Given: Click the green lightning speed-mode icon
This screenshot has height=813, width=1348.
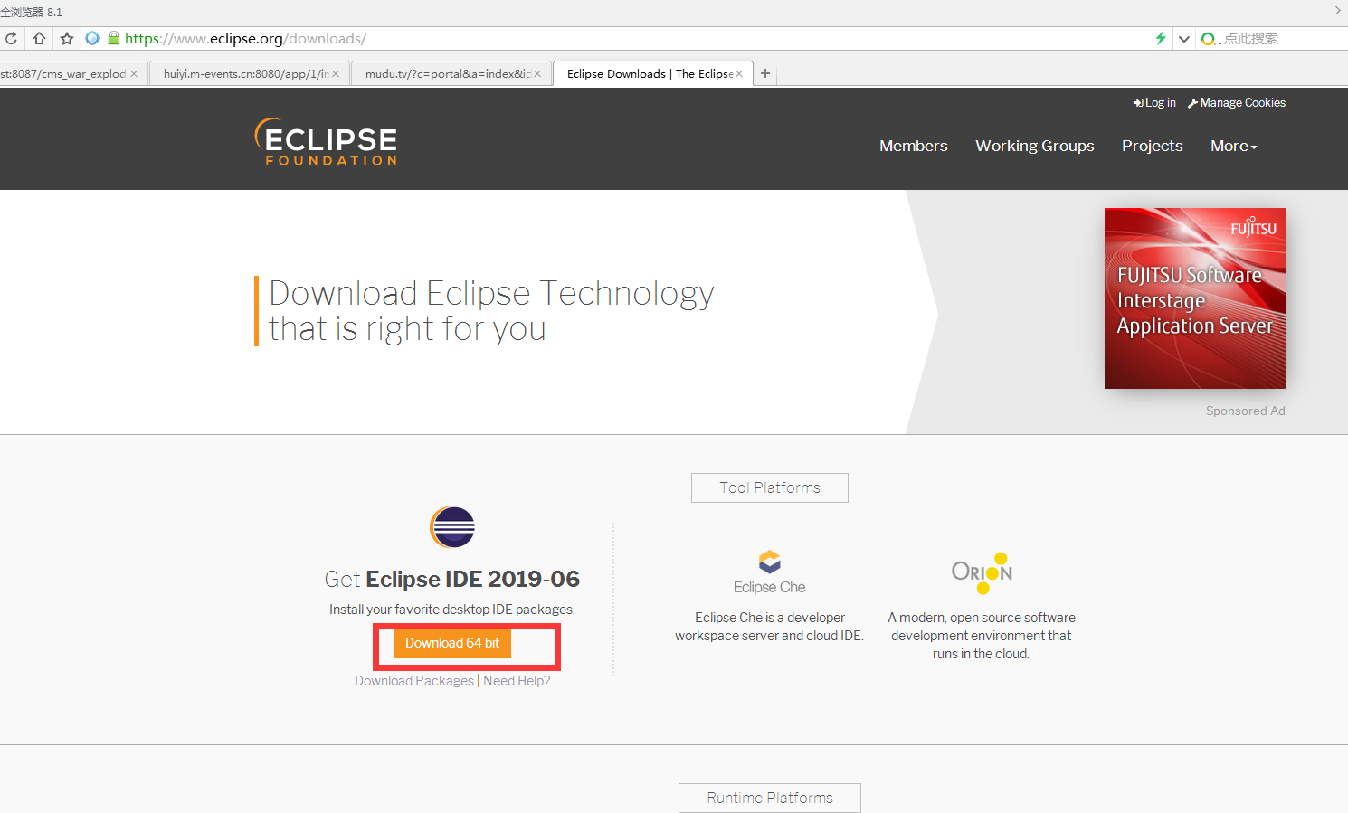Looking at the screenshot, I should [1161, 38].
